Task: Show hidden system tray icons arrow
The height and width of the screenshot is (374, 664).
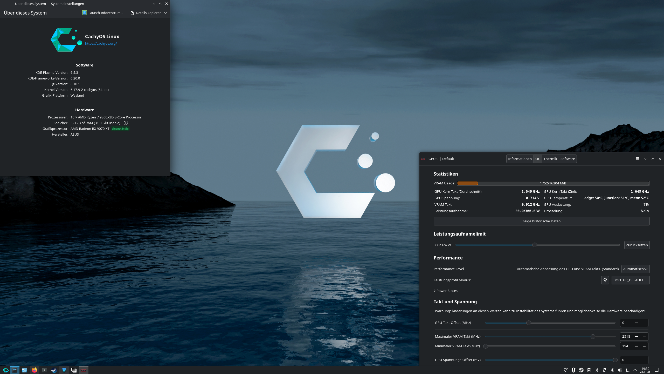Action: 635,370
